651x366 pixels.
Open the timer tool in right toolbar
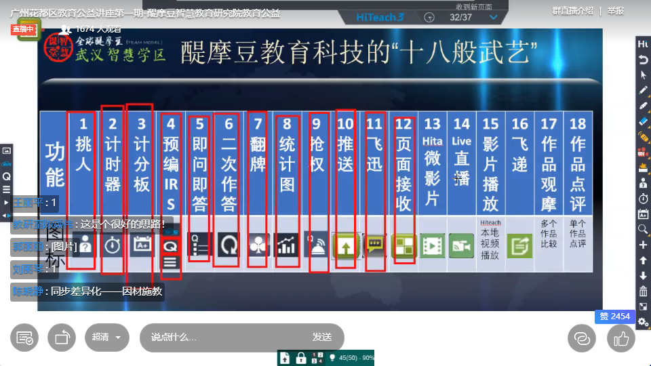click(644, 198)
